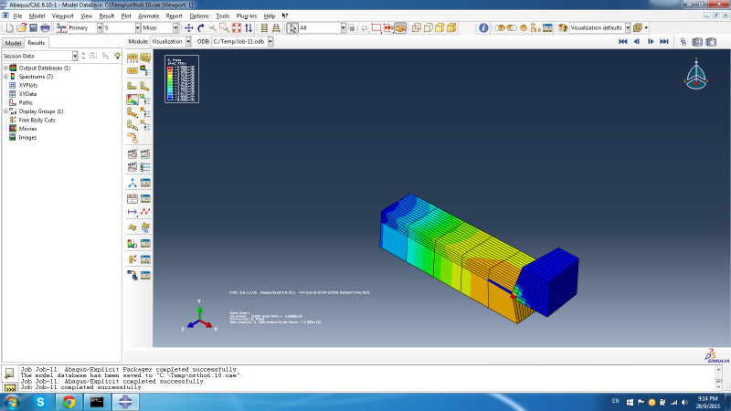Toggle shaded render style
731x411 pixels.
(451, 28)
